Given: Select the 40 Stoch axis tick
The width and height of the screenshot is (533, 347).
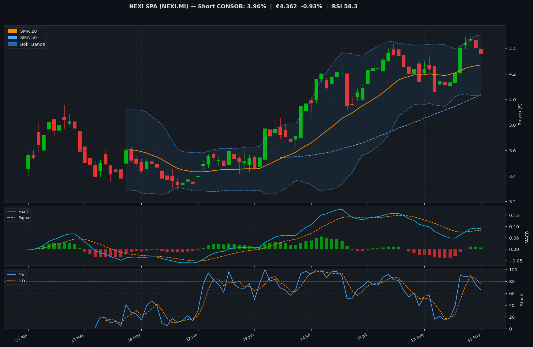Looking at the screenshot, I should tap(511, 305).
